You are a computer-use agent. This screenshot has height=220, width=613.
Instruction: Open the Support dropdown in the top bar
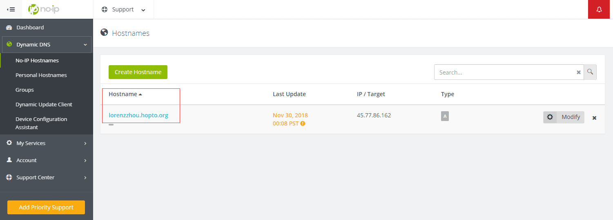[x=123, y=9]
